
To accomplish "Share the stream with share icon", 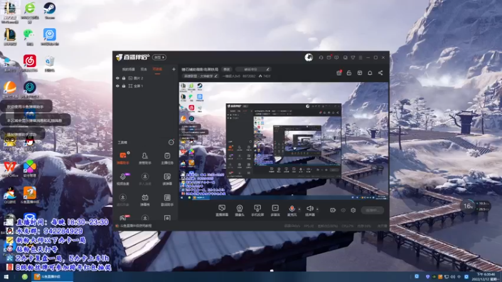I will 380,73.
